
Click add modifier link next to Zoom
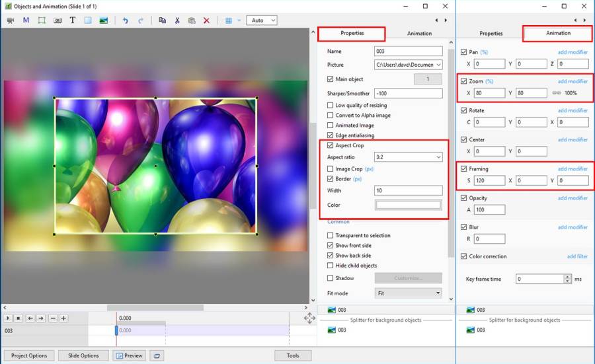[x=573, y=81]
